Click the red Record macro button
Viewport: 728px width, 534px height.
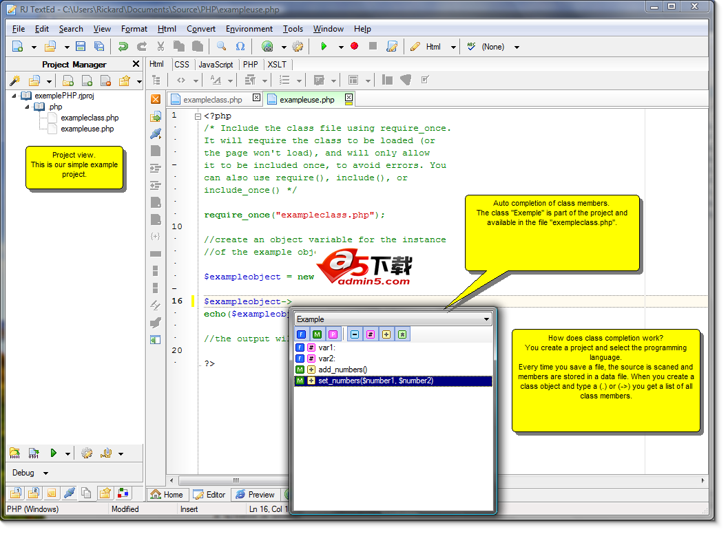pyautogui.click(x=354, y=47)
